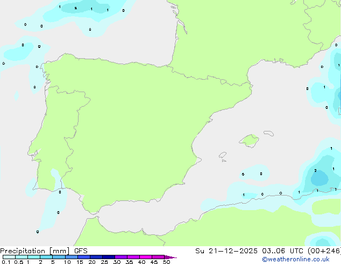Select the 5–10 mm legend color swatch
The width and height of the screenshot is (341, 264).
(59, 257)
